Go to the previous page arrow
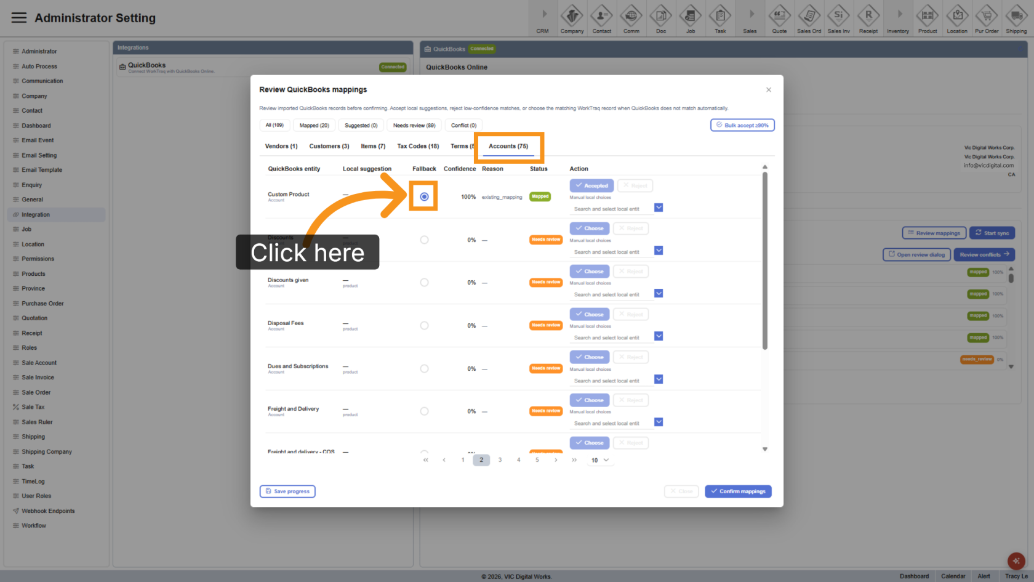The image size is (1034, 582). (444, 460)
